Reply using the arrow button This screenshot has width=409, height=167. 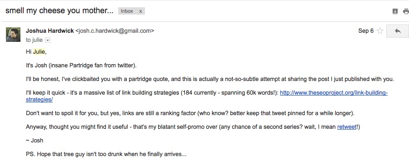398,31
